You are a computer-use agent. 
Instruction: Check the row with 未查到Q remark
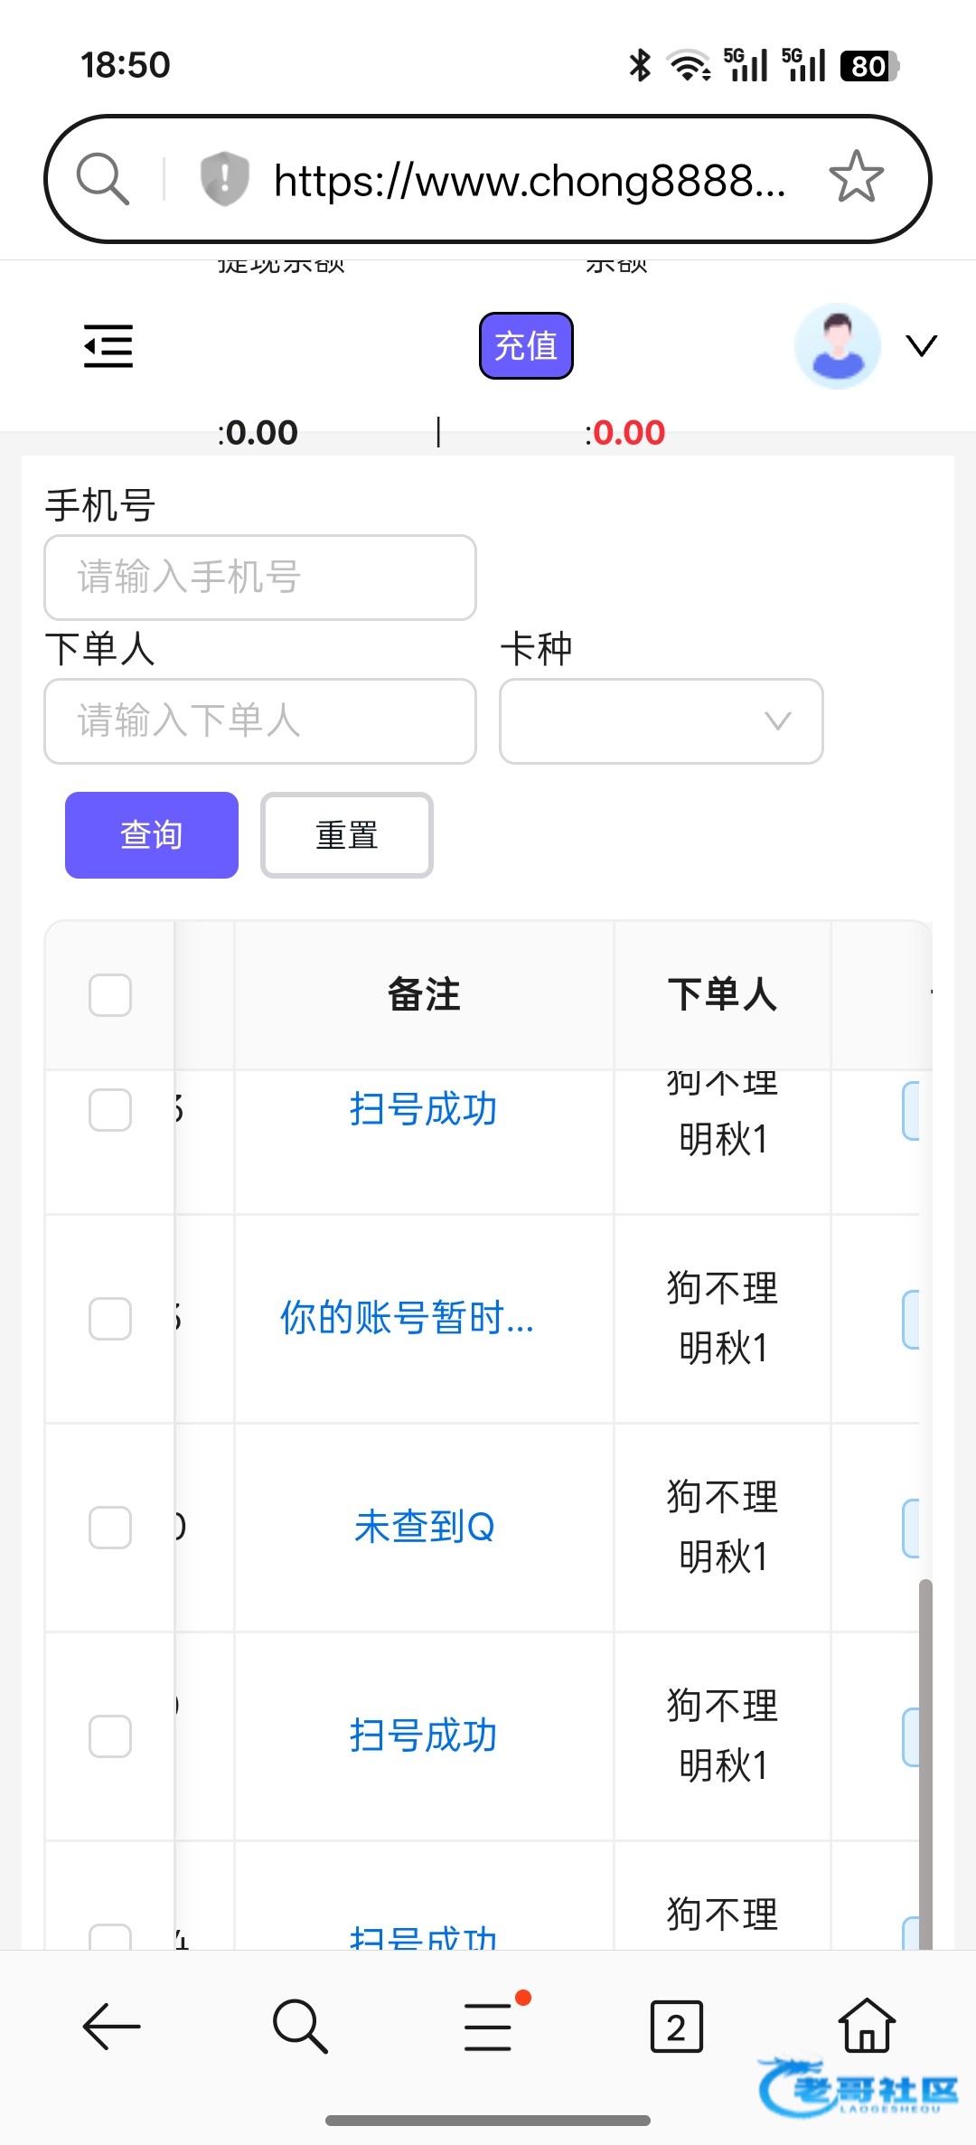pyautogui.click(x=110, y=1528)
